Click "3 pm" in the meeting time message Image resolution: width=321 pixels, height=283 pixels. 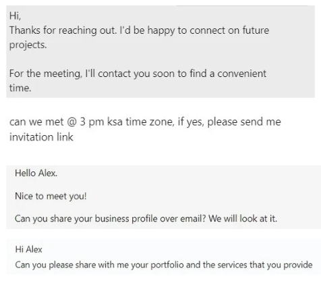(x=92, y=122)
